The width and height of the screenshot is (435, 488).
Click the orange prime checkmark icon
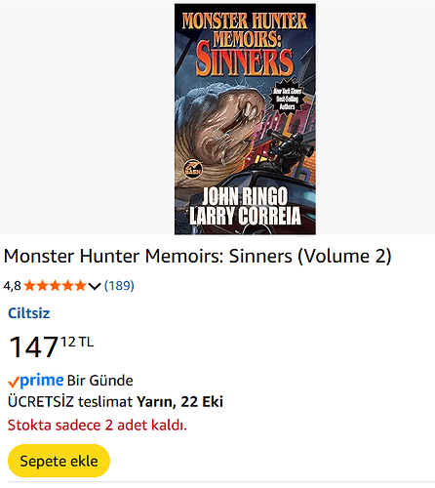click(x=14, y=382)
